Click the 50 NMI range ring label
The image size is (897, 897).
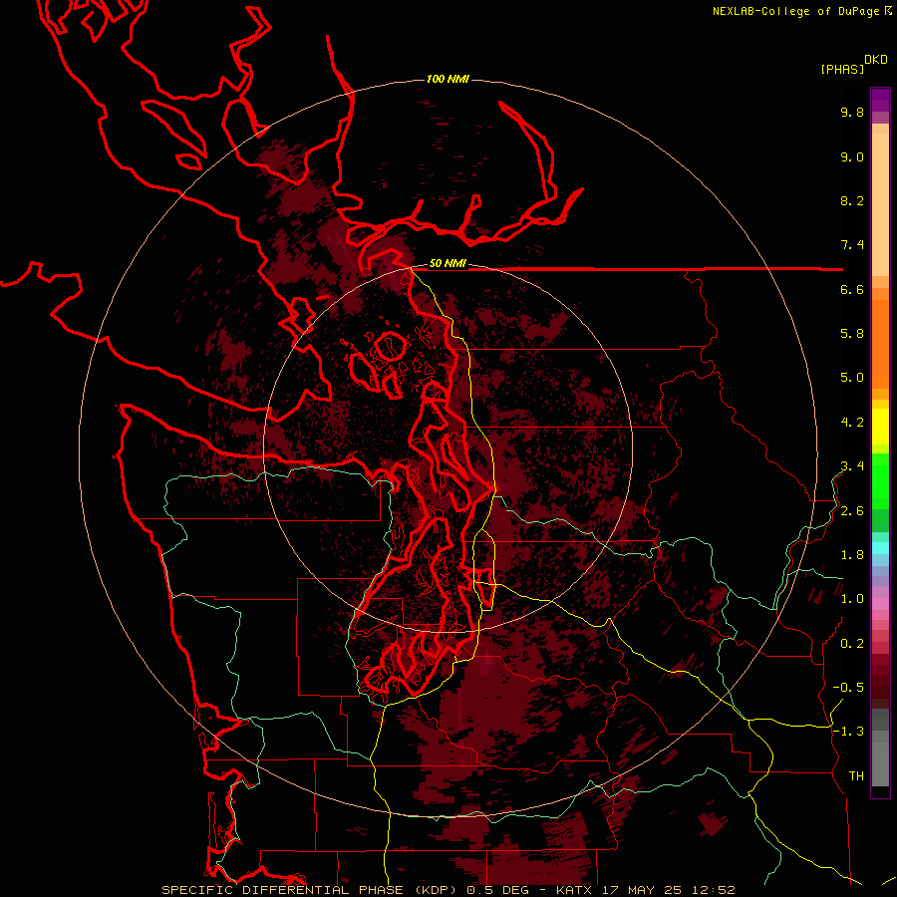click(x=448, y=263)
